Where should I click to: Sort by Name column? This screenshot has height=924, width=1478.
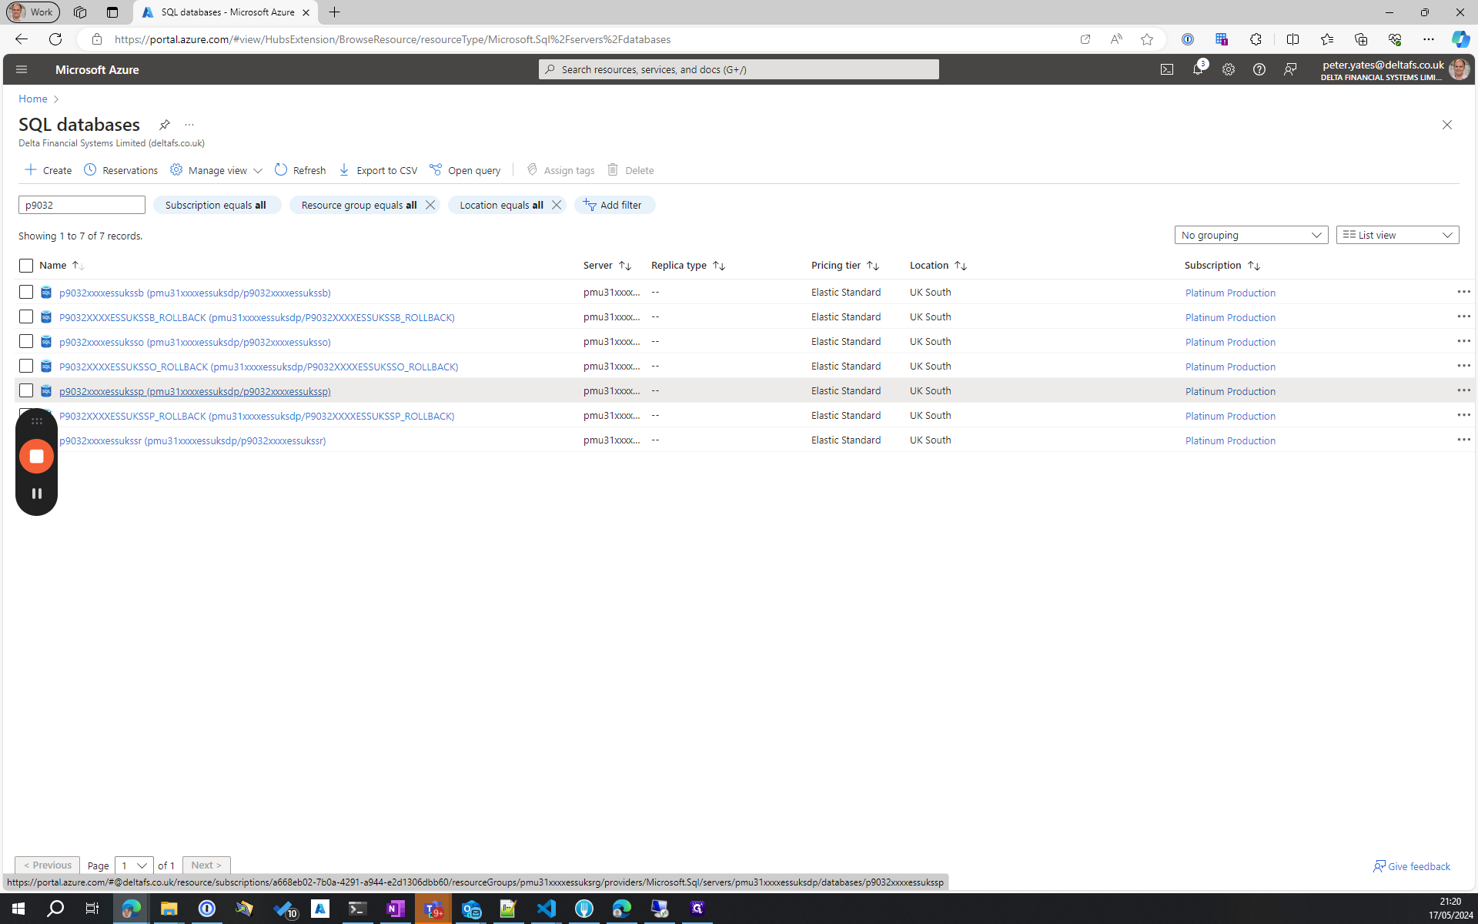pos(62,266)
